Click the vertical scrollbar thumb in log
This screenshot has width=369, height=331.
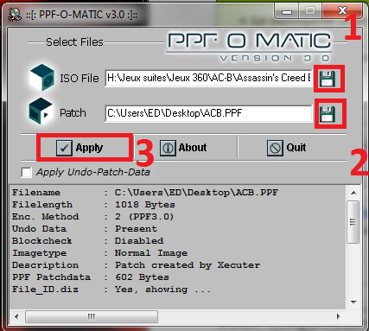[x=353, y=222]
